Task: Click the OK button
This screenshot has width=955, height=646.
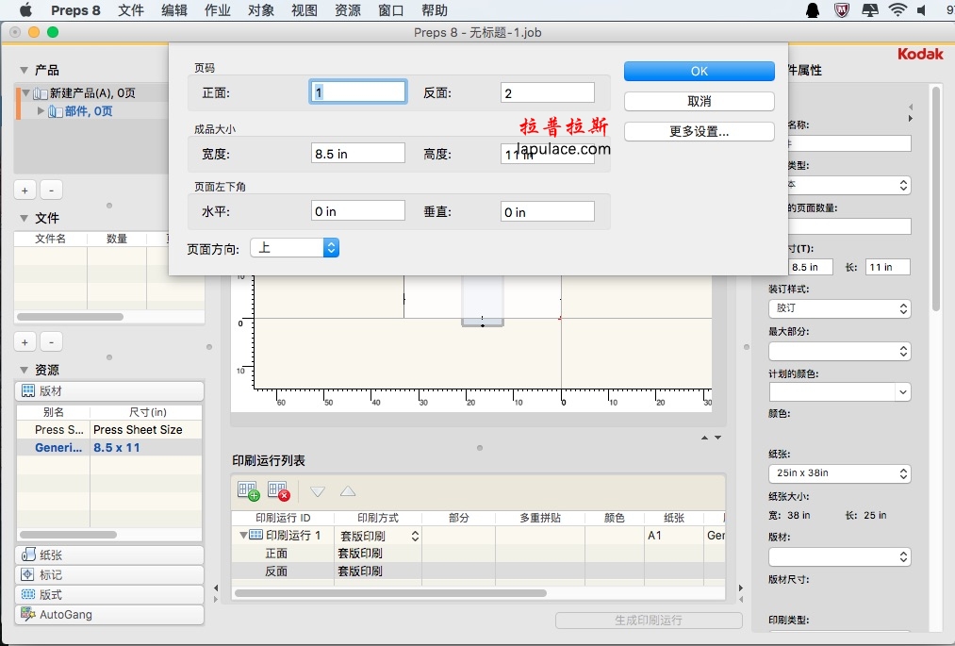Action: [699, 72]
